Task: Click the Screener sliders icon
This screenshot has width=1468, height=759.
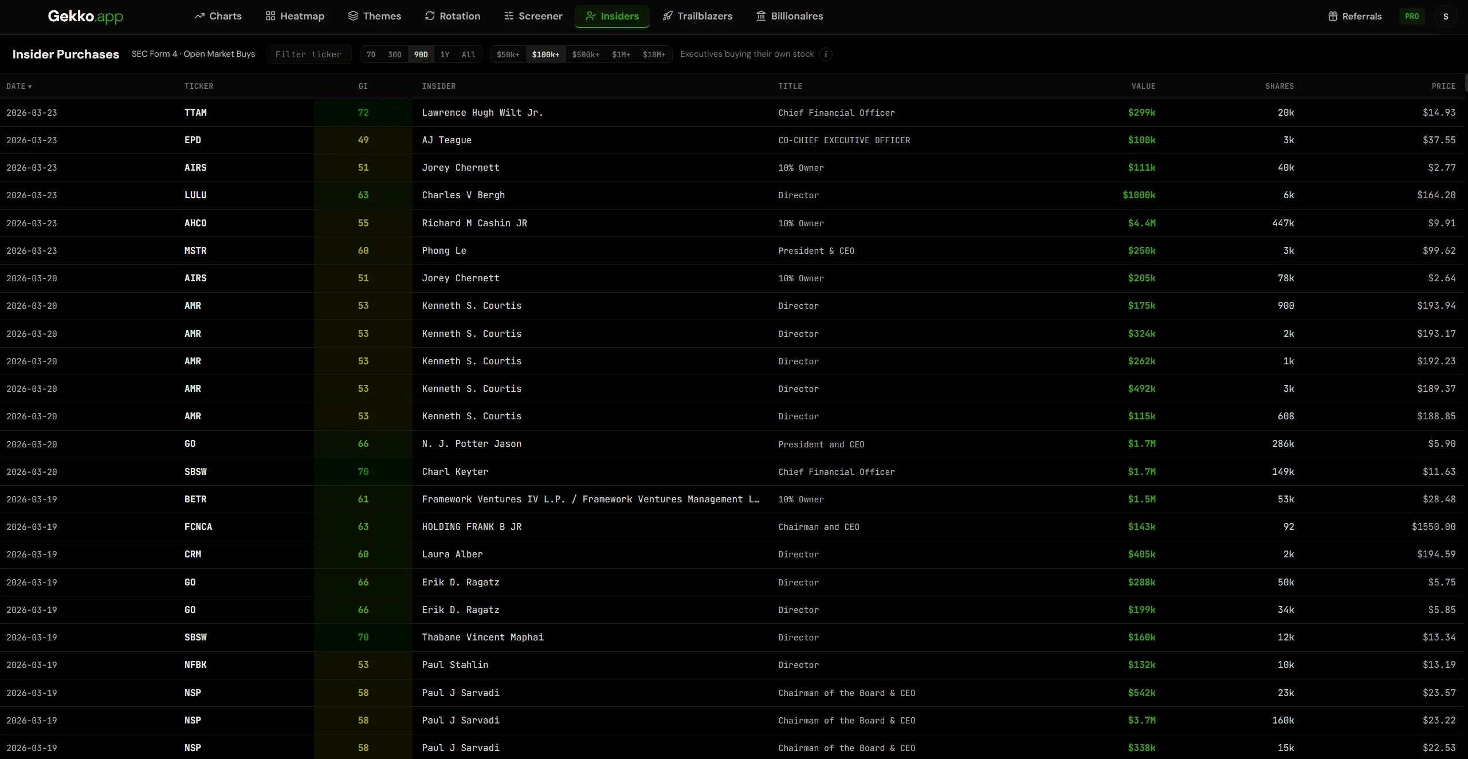Action: pos(509,16)
